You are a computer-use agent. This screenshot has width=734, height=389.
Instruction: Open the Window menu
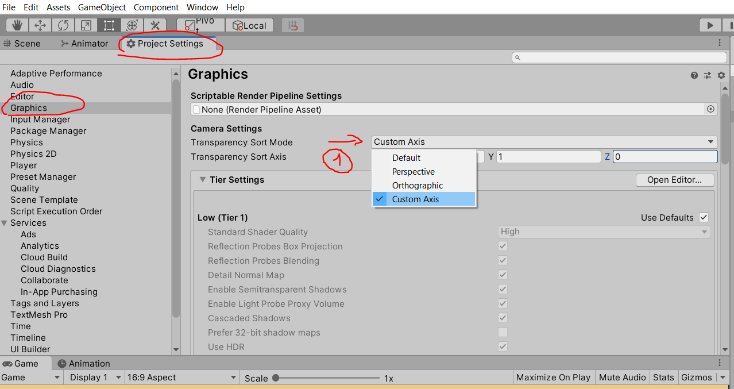pyautogui.click(x=202, y=7)
